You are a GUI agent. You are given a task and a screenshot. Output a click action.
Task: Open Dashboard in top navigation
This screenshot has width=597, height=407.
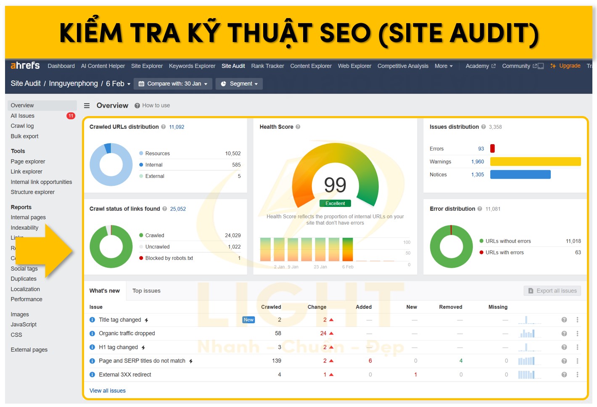click(x=61, y=66)
